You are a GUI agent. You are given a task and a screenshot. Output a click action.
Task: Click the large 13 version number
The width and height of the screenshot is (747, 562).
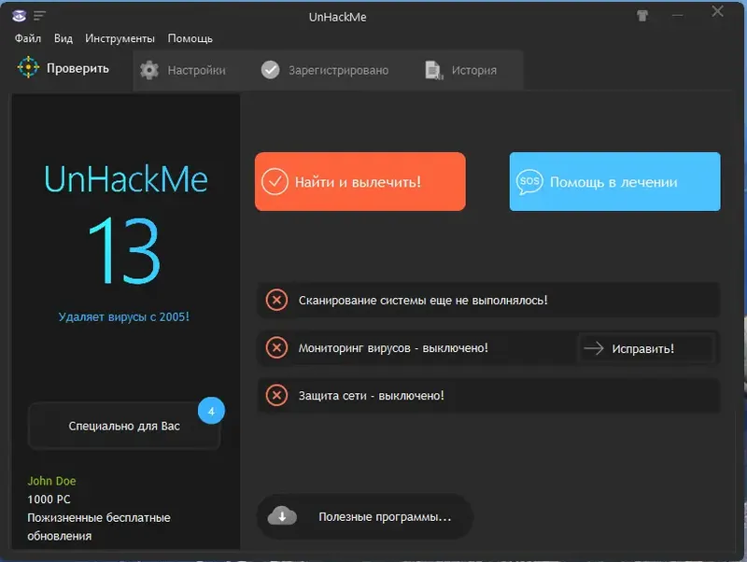pos(125,250)
